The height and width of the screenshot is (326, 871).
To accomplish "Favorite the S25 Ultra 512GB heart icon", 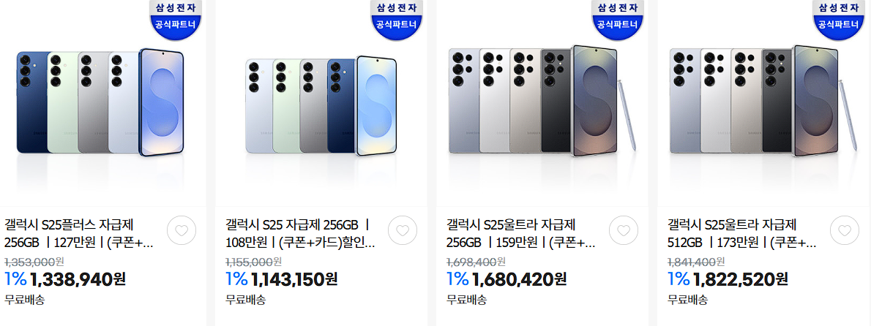I will click(845, 231).
